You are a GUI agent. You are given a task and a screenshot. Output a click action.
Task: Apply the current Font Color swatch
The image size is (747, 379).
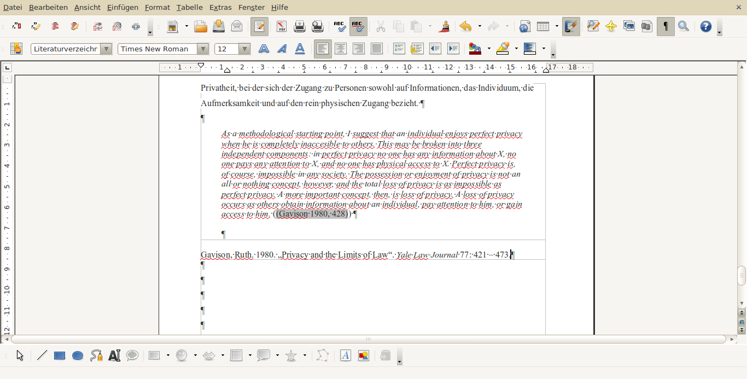pyautogui.click(x=475, y=49)
